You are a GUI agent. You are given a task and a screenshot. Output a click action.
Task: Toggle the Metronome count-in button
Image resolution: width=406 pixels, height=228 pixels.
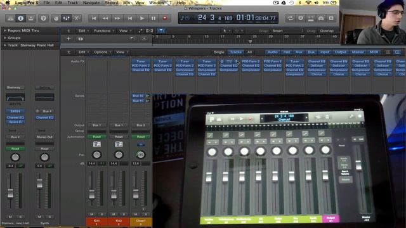[321, 18]
